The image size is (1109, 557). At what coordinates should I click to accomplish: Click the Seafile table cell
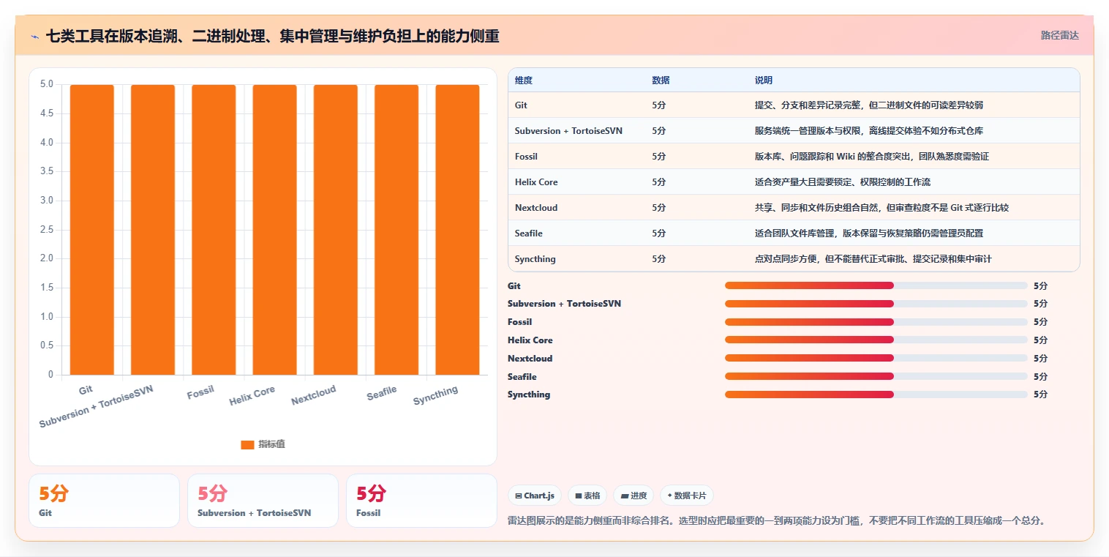[529, 233]
